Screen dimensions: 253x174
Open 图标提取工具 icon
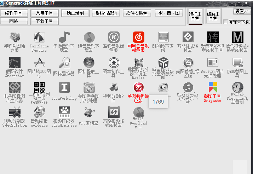(x=89, y=62)
